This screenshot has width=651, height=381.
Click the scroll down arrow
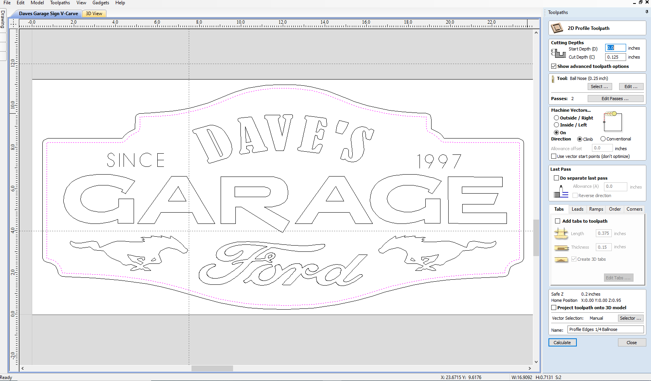coord(536,362)
